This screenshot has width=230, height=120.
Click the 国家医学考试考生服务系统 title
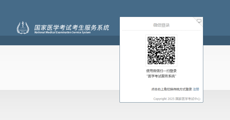[x=72, y=28]
